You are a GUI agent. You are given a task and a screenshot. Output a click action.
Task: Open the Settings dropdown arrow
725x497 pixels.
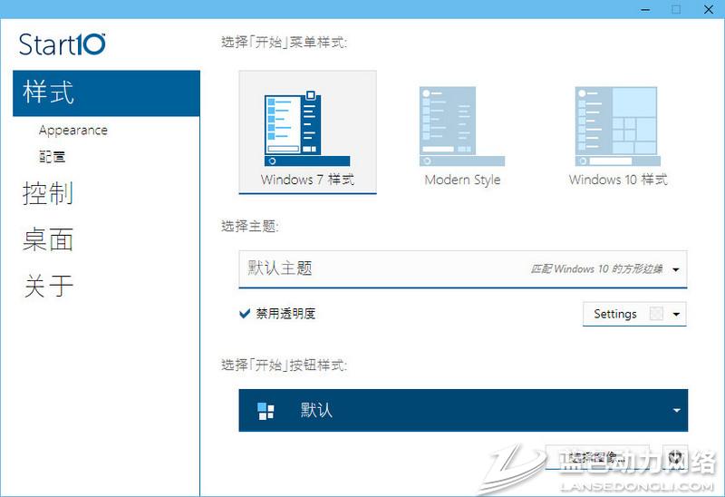tap(676, 315)
